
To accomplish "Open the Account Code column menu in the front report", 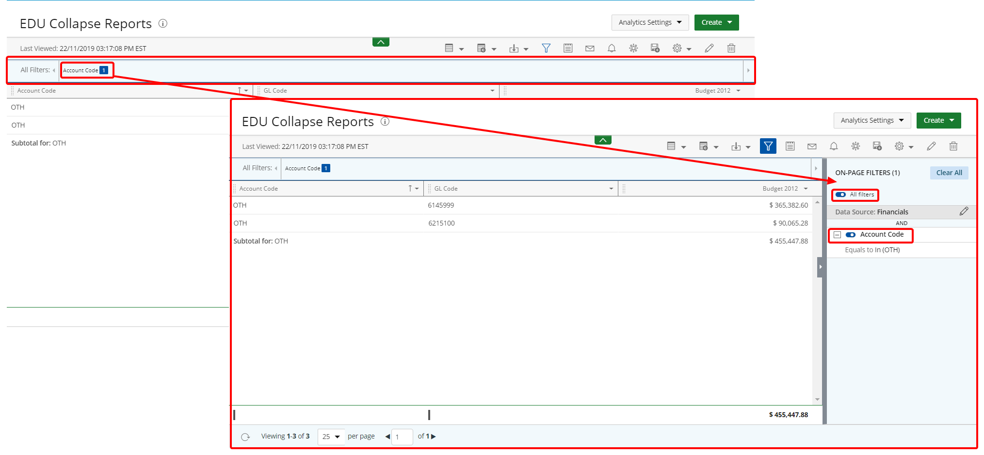I will 417,189.
